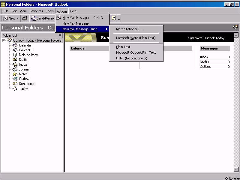The image size is (240, 180).
Task: Click the scroll up arrow on scrollbar
Action: [x=236, y=35]
